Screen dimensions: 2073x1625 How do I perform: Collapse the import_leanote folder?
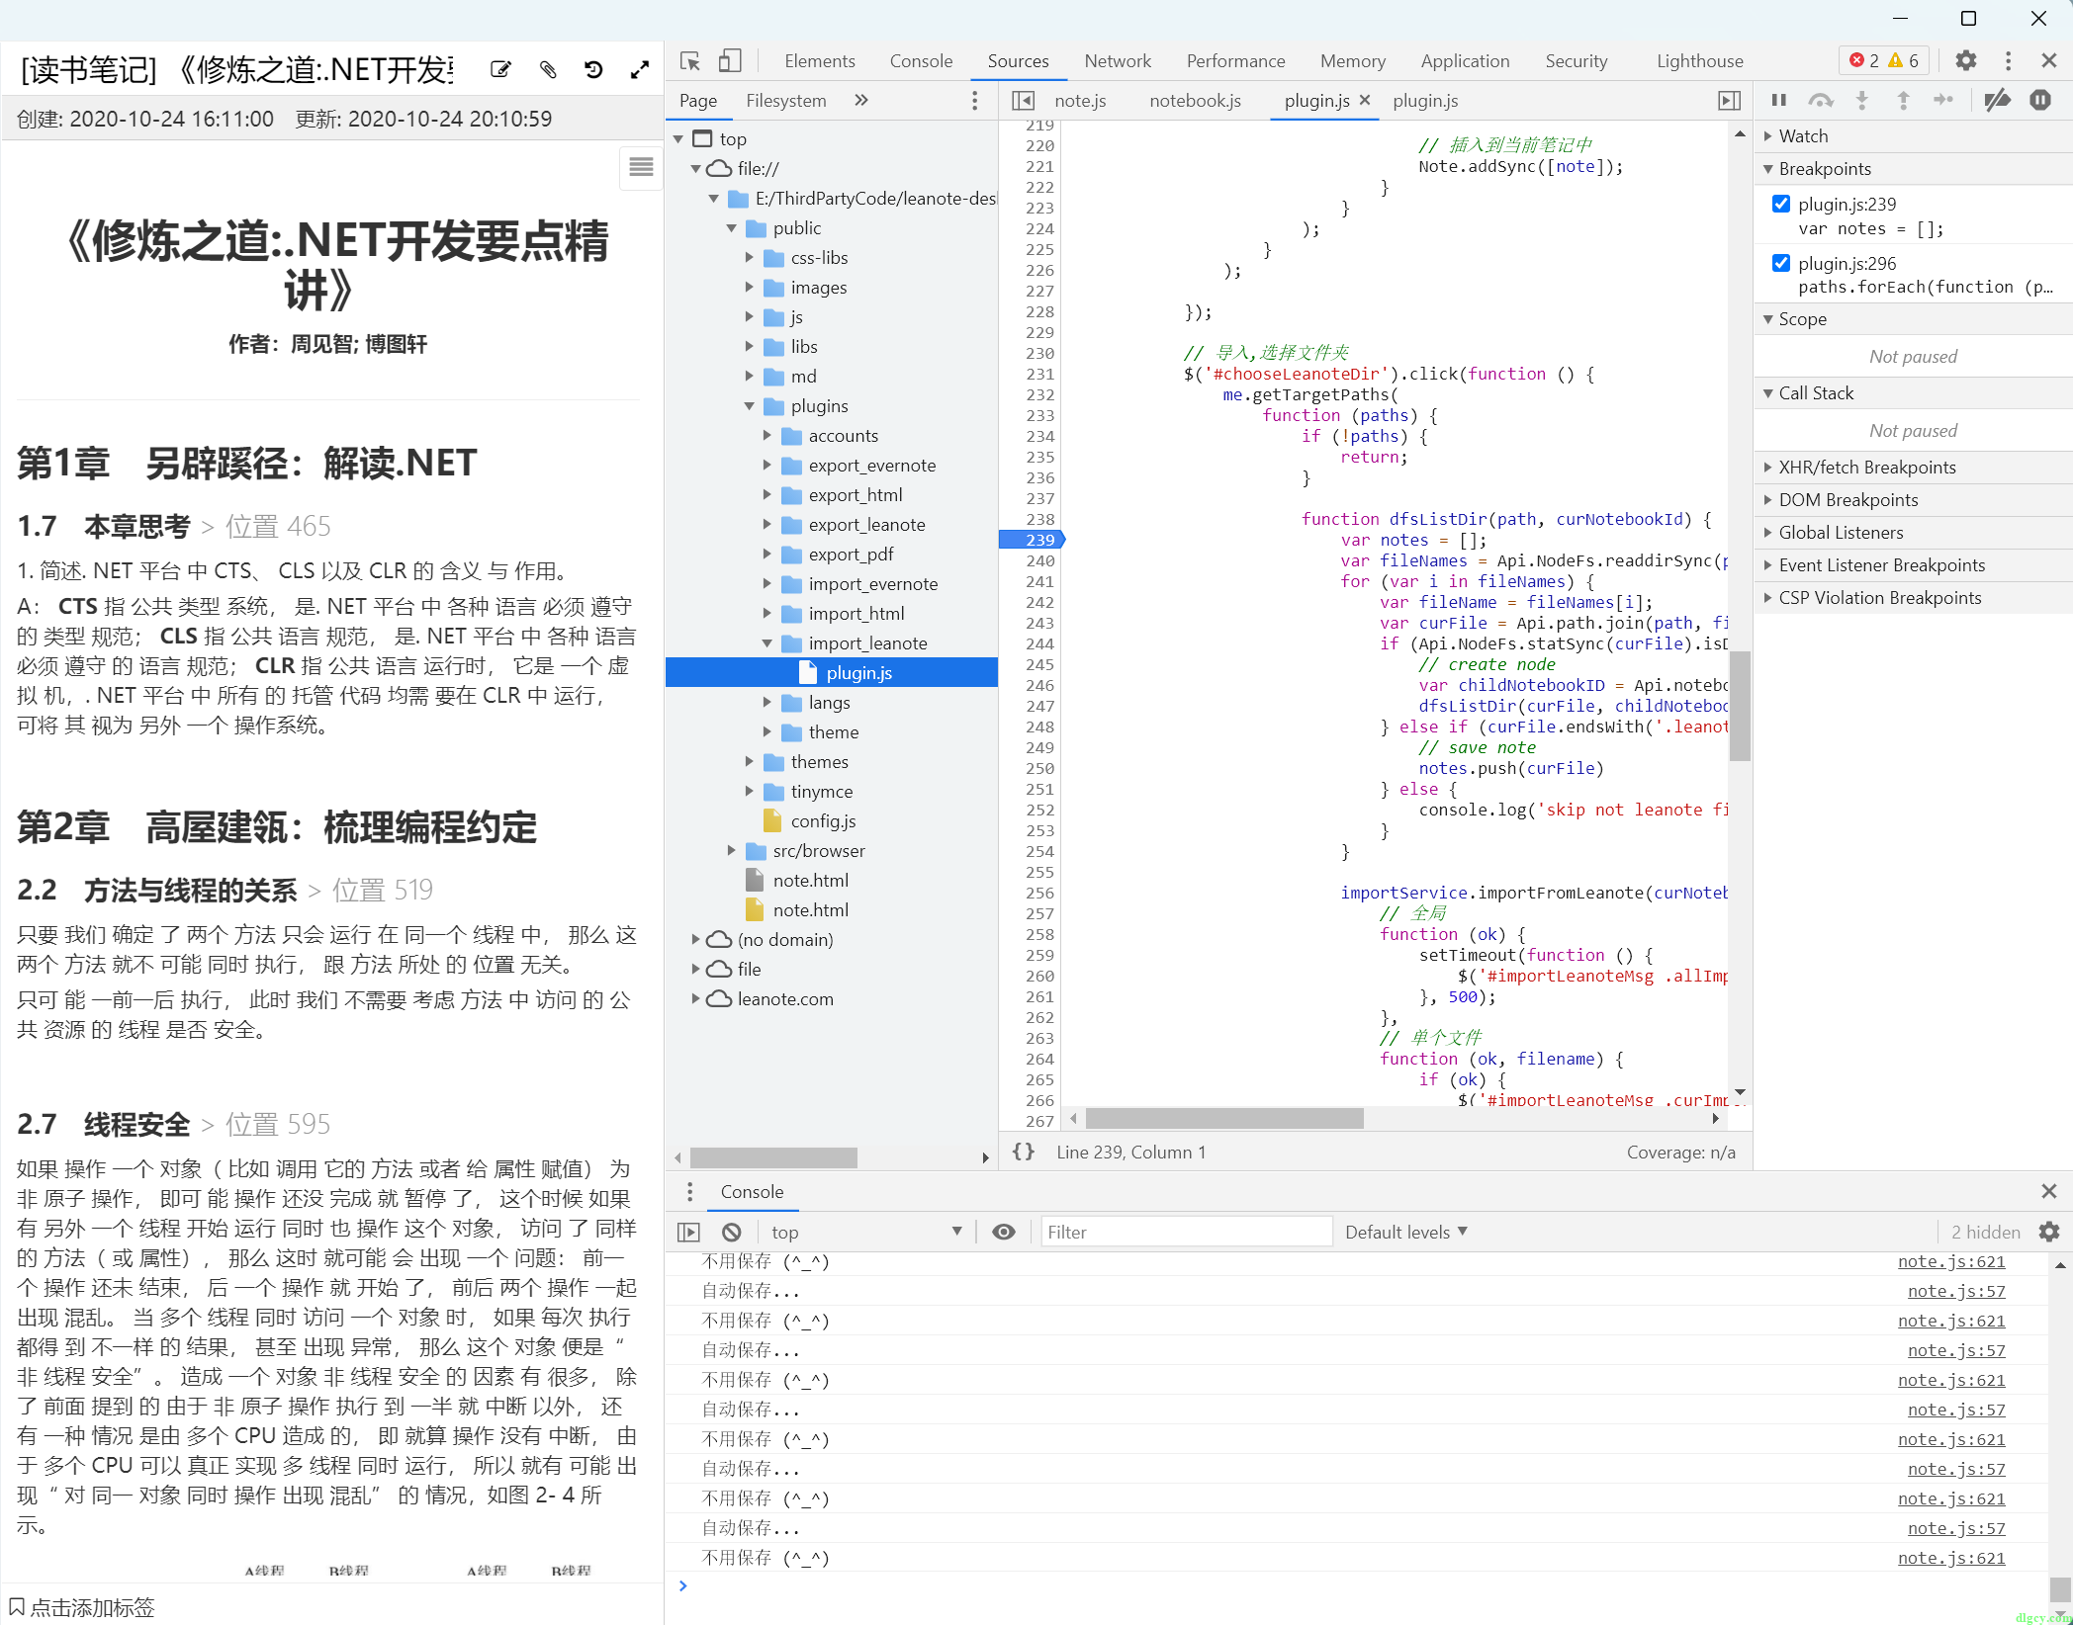click(767, 643)
